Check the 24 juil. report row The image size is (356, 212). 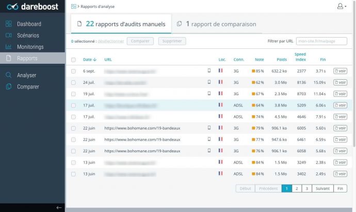point(73,83)
